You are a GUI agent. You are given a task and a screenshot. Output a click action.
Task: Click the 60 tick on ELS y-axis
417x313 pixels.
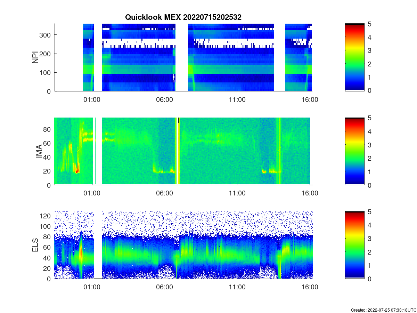point(48,247)
